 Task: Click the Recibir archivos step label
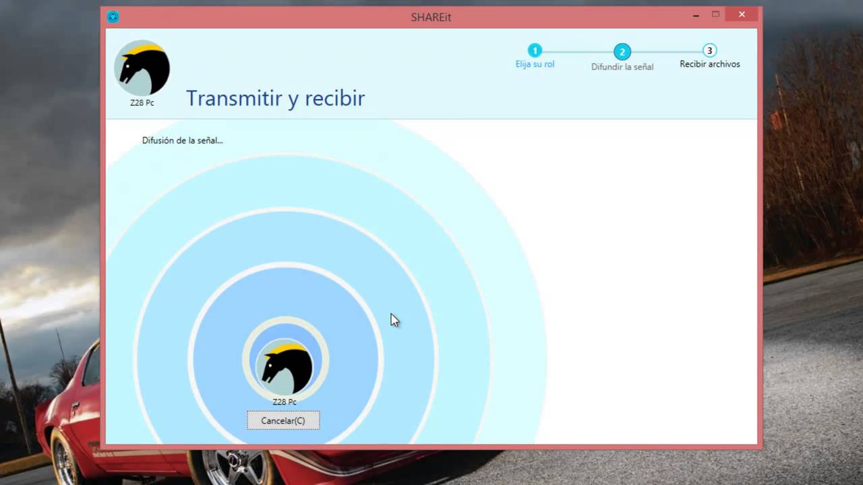tap(709, 65)
